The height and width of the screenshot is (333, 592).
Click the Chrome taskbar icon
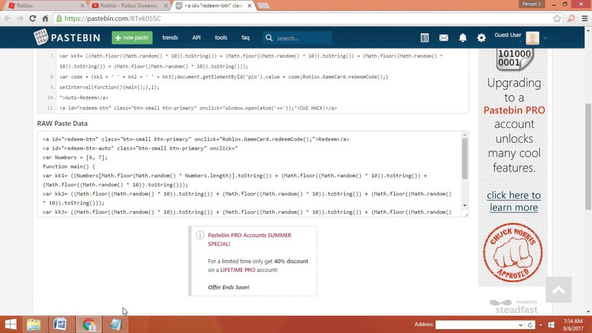pyautogui.click(x=89, y=324)
